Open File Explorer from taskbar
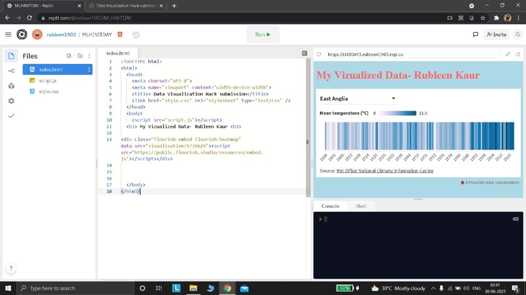Image resolution: width=526 pixels, height=295 pixels. 193,288
